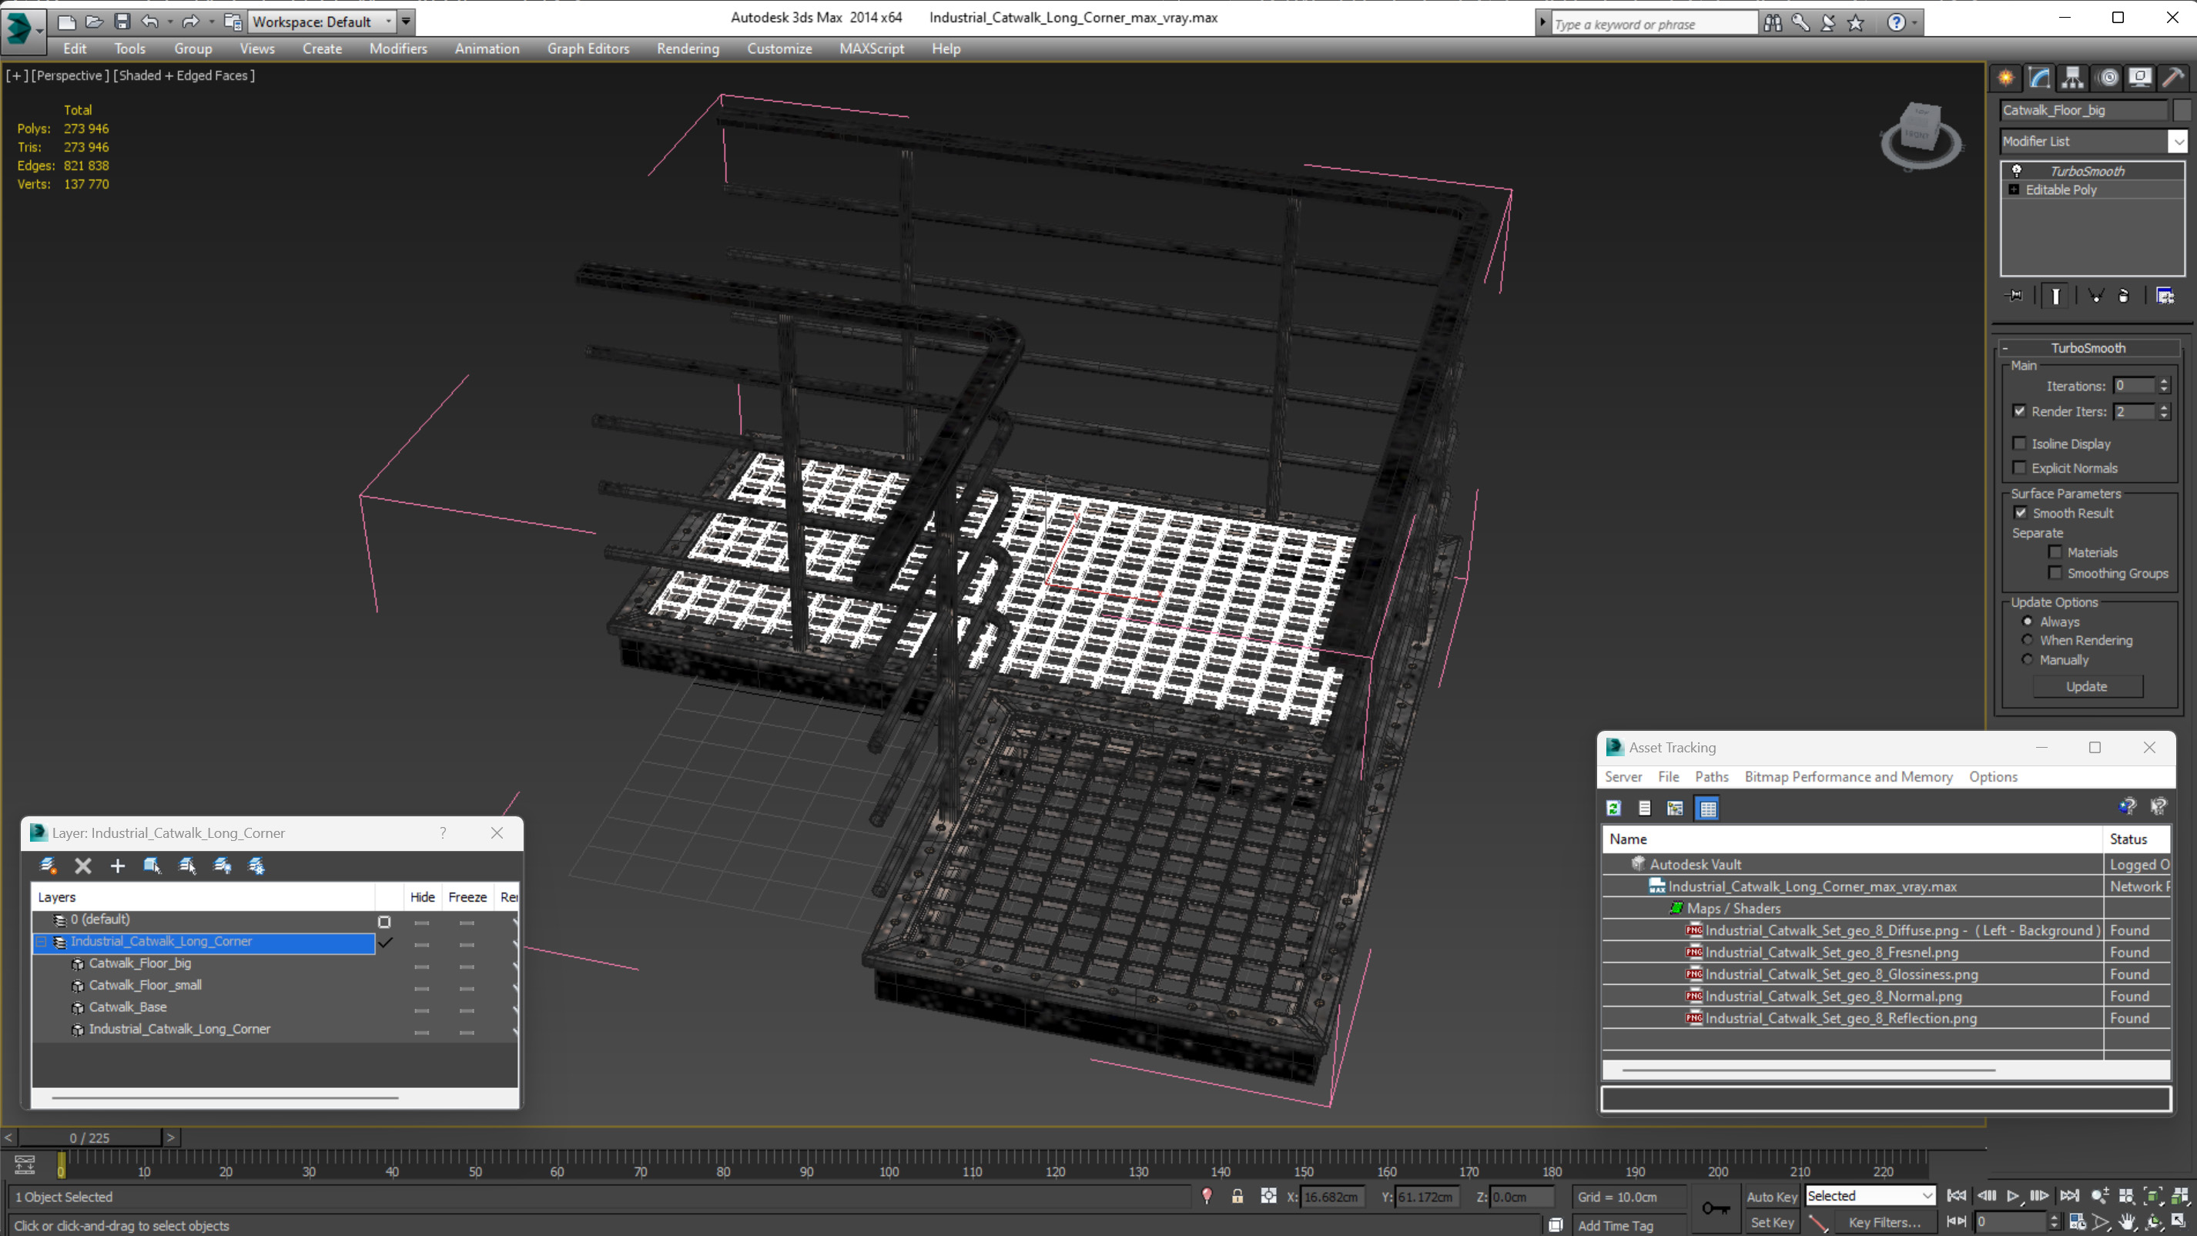Enable Separate by Smoothing Groups checkbox
This screenshot has height=1236, width=2197.
click(2055, 573)
